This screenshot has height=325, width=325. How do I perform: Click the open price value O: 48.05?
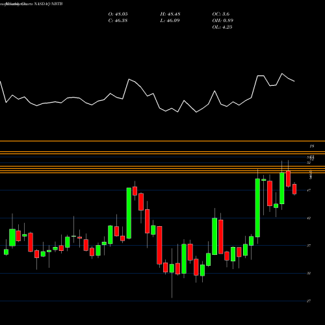click(x=118, y=14)
